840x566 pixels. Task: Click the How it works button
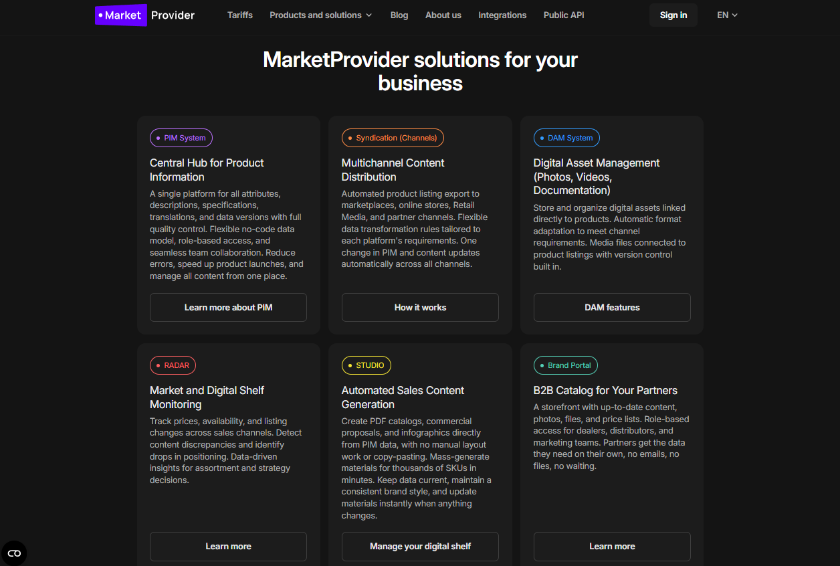(x=420, y=307)
